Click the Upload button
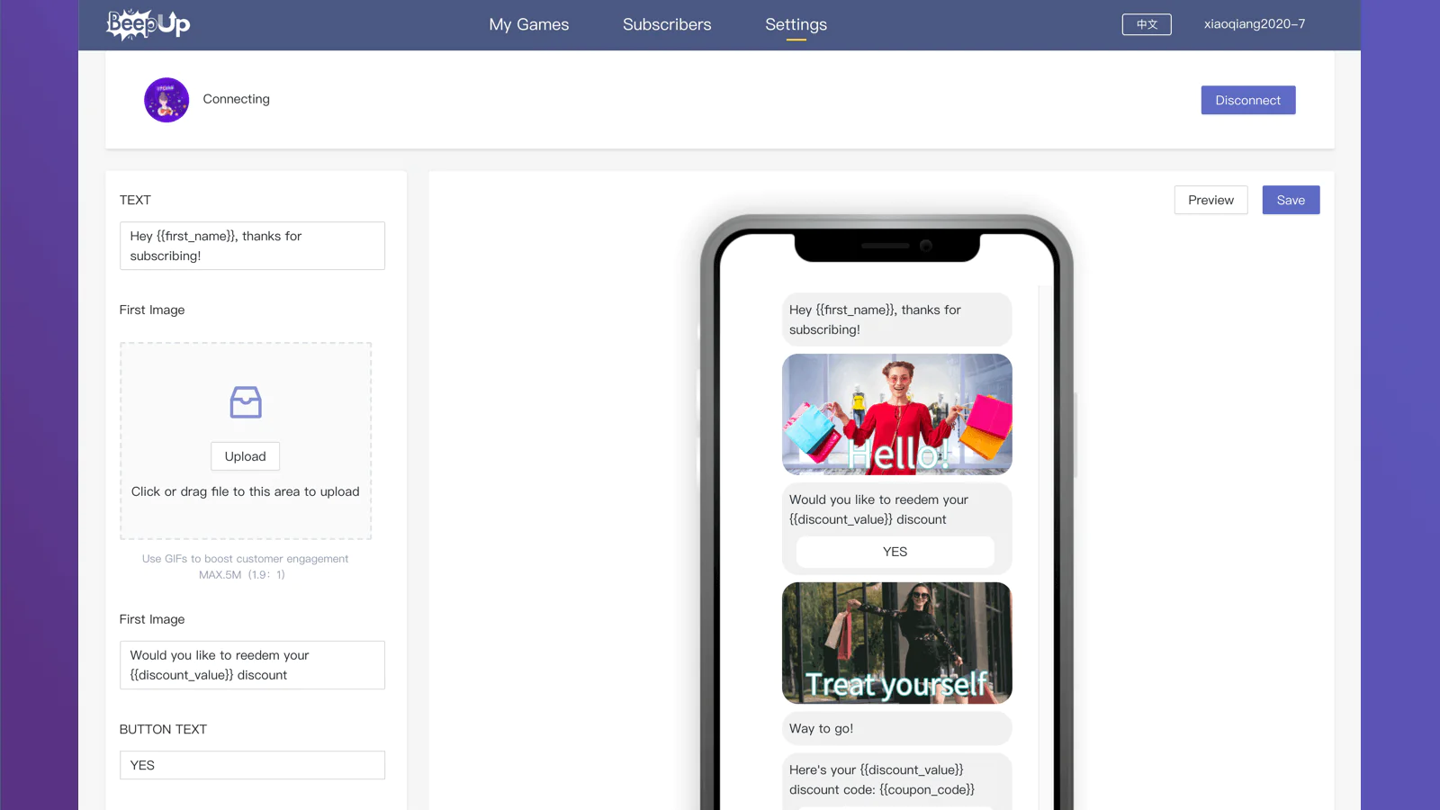 click(x=246, y=456)
